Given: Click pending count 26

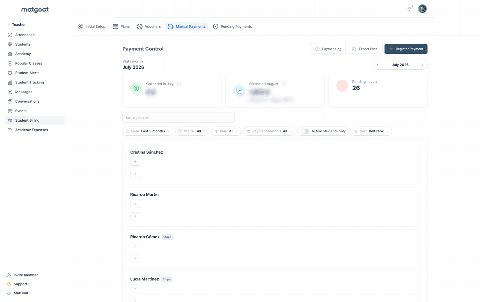Looking at the screenshot, I should (x=356, y=88).
